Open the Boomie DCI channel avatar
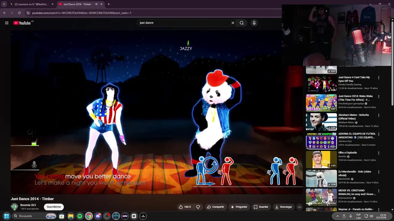 tap(14, 207)
